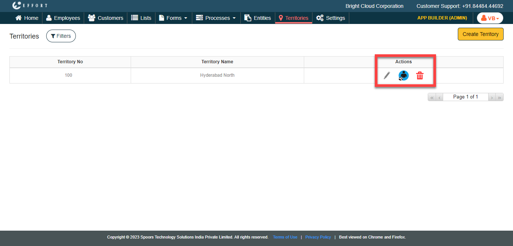
Task: Open the Terms of Use link
Action: [285, 237]
